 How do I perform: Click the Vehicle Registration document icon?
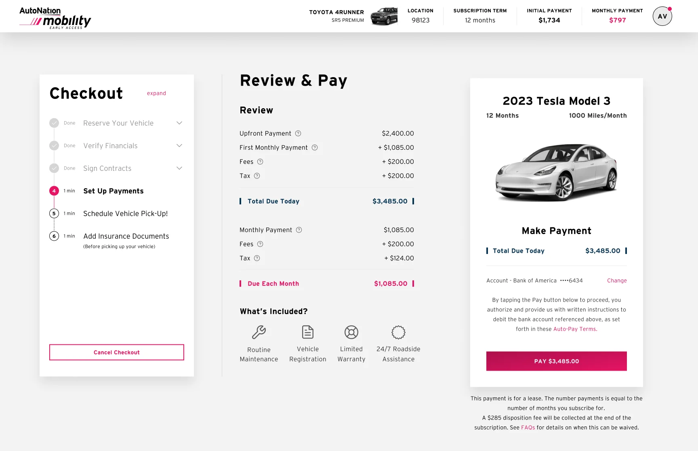coord(308,332)
